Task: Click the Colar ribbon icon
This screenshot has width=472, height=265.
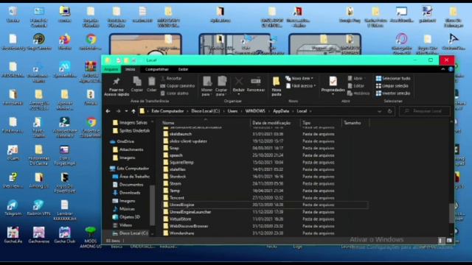Action: click(x=151, y=82)
